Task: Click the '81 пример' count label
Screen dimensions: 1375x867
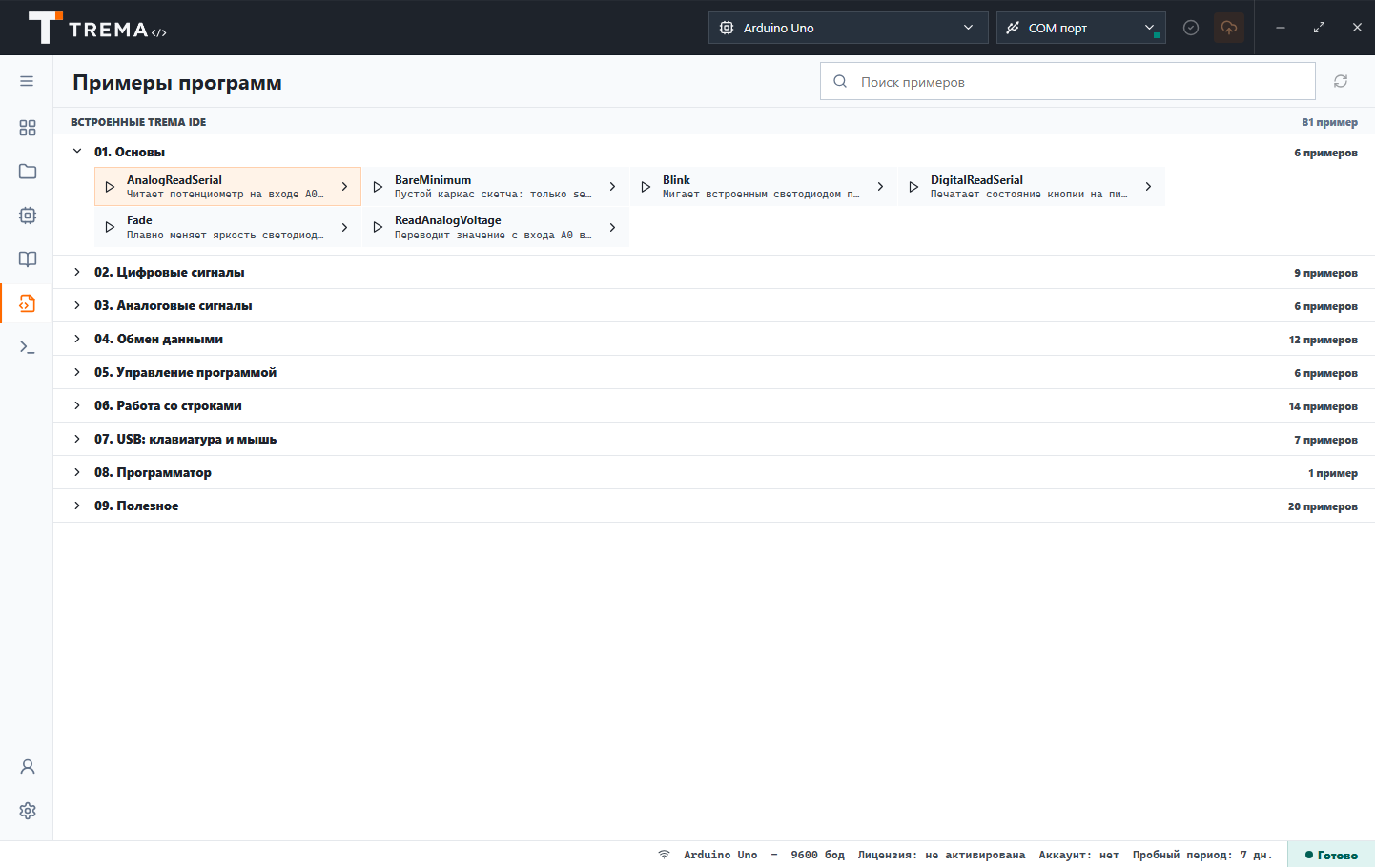Action: point(1329,122)
